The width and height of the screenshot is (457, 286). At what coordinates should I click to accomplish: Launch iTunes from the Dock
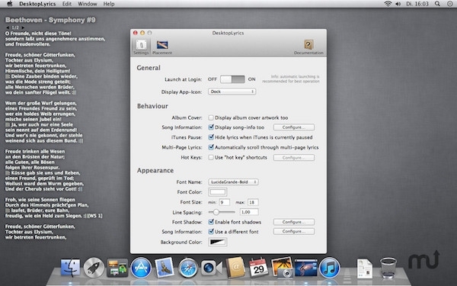tap(329, 268)
